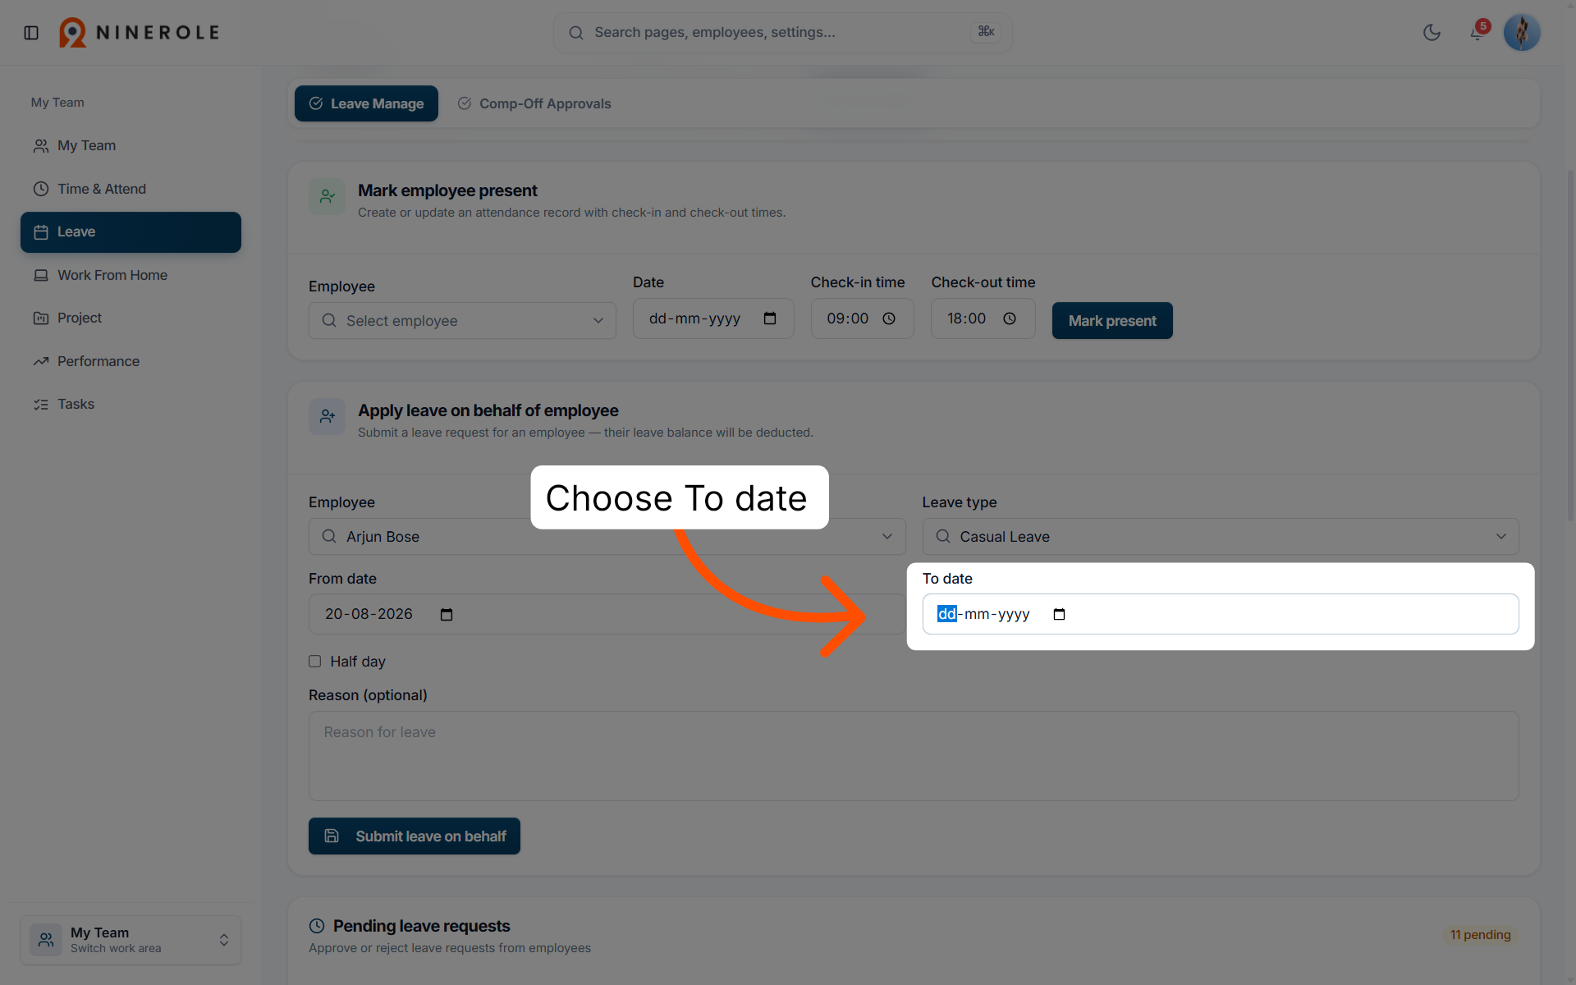Screen dimensions: 1576x985
Task: Click the clock icon beside Pending leave requests
Action: point(317,926)
